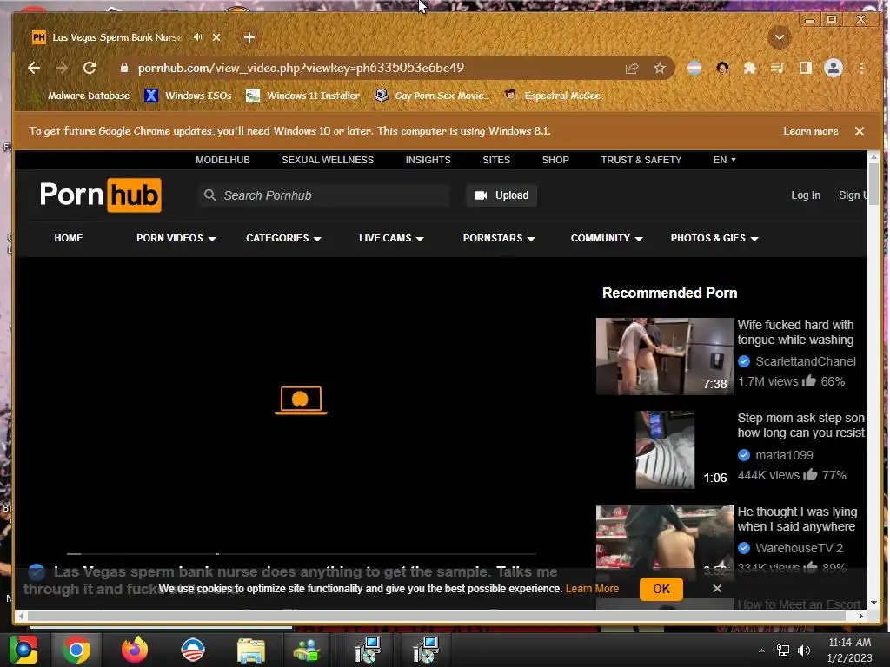The height and width of the screenshot is (667, 890).
Task: Expand the EN language dropdown
Action: 724,160
